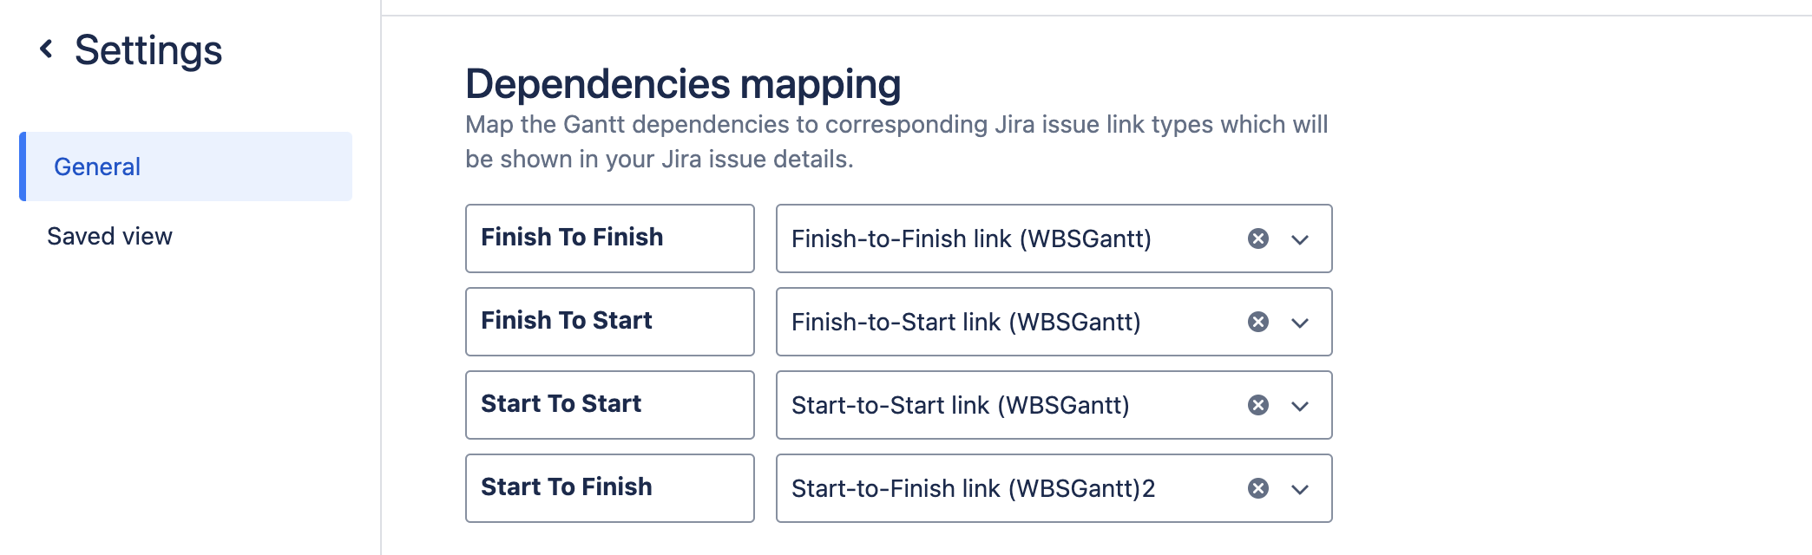The image size is (1812, 555).
Task: Expand the Start-to-Finish link dropdown
Action: (x=1299, y=489)
